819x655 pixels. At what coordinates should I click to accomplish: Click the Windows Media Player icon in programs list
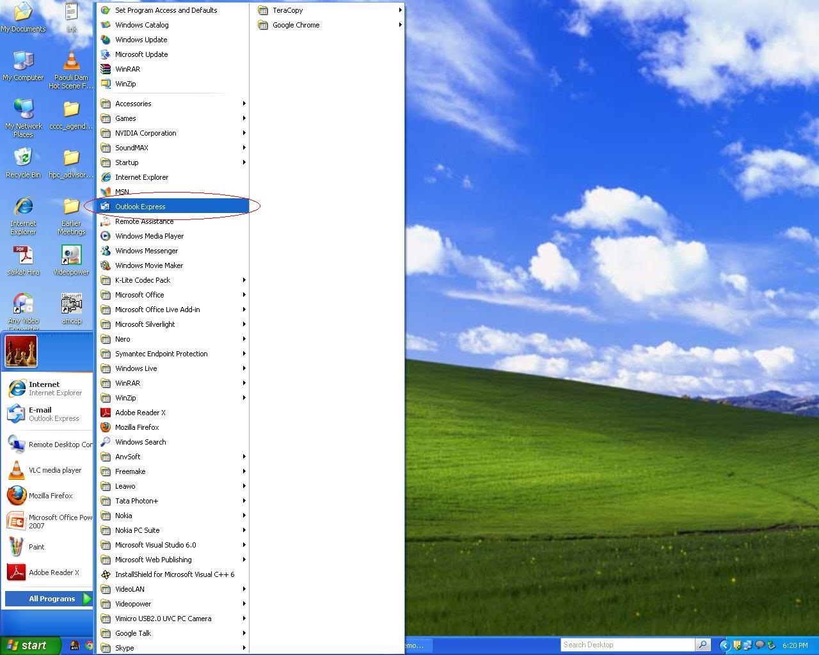click(x=106, y=236)
